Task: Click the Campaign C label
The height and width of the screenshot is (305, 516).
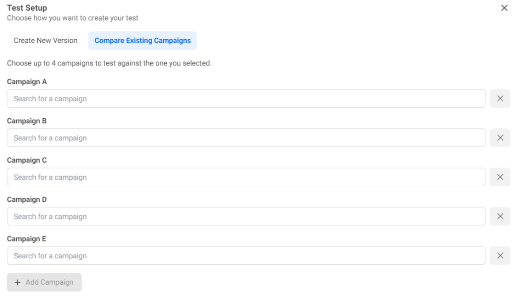Action: pos(27,160)
